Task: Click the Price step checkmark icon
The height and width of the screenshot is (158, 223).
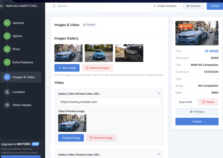Action: (7, 49)
